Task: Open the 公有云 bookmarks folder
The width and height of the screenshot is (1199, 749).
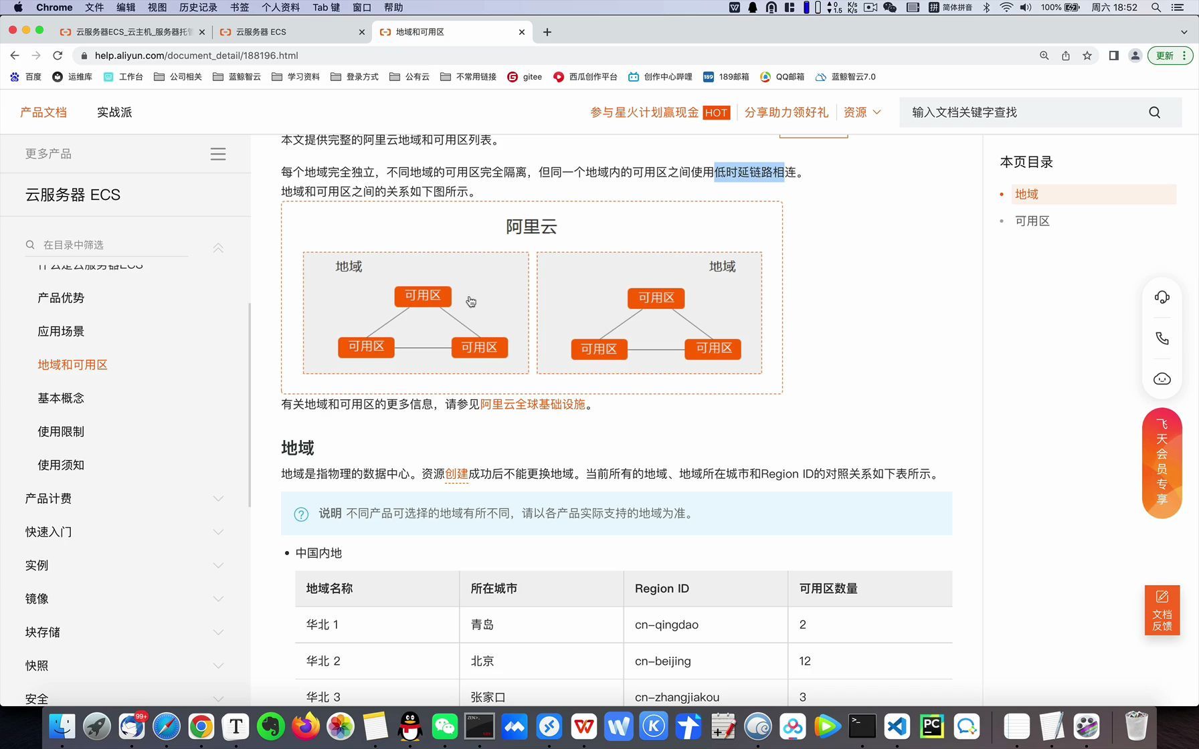Action: (409, 77)
